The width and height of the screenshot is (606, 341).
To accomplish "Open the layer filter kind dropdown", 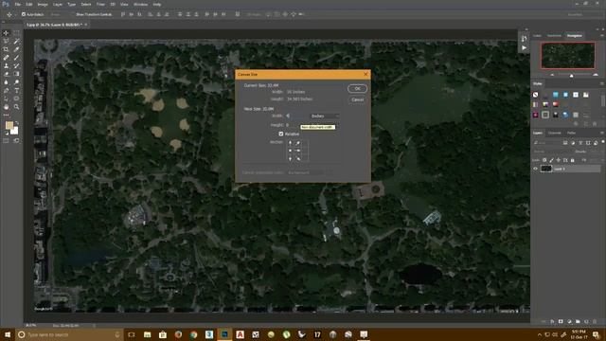I will [x=547, y=143].
